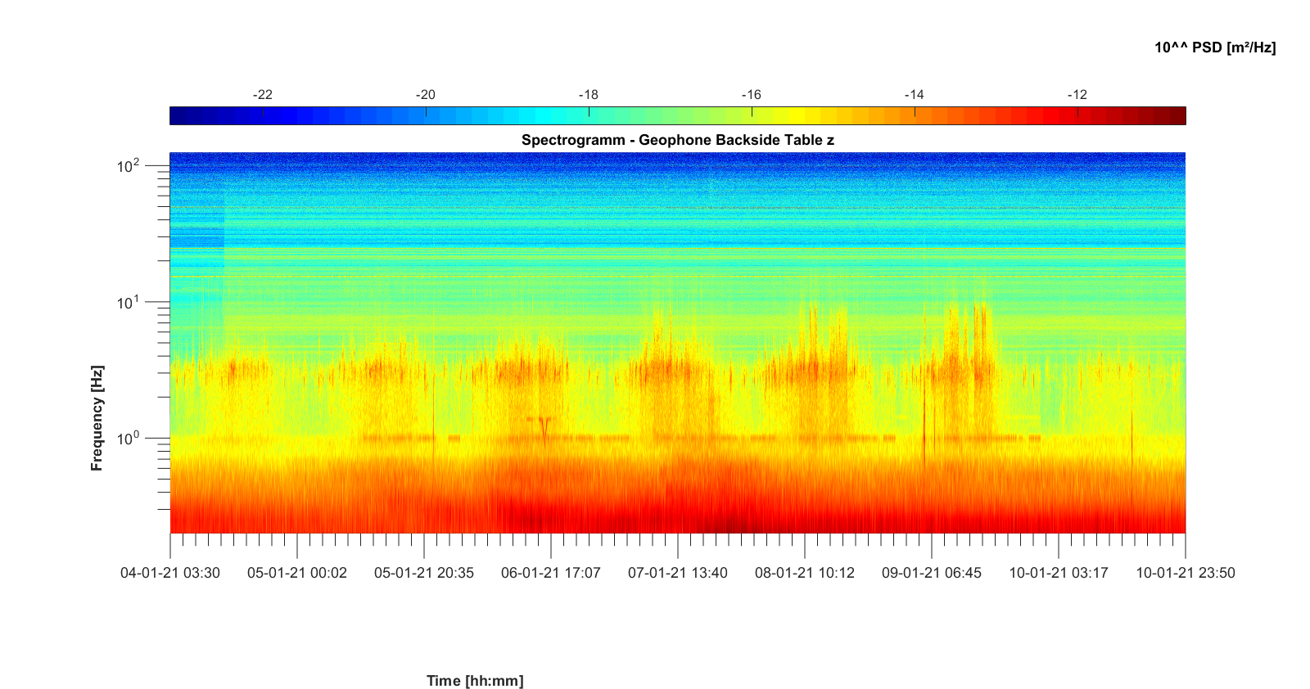Click the colorbar tick label -16
The width and height of the screenshot is (1310, 689).
click(751, 95)
